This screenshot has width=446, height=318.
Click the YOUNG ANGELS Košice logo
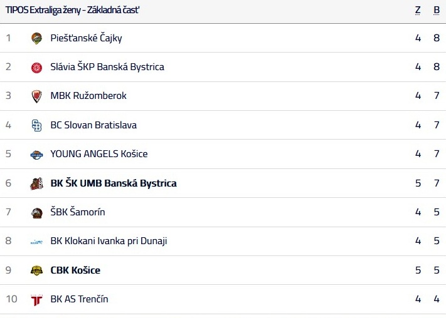(x=36, y=155)
